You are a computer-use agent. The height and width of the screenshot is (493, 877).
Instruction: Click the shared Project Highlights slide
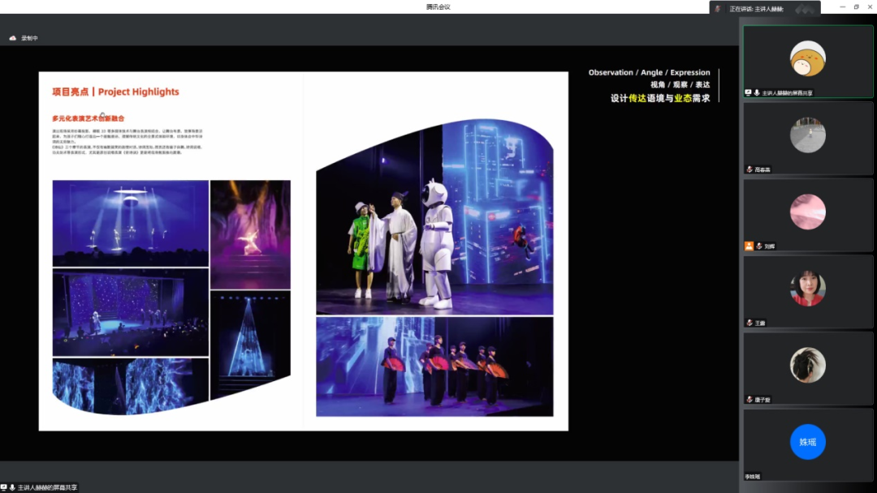coord(303,251)
